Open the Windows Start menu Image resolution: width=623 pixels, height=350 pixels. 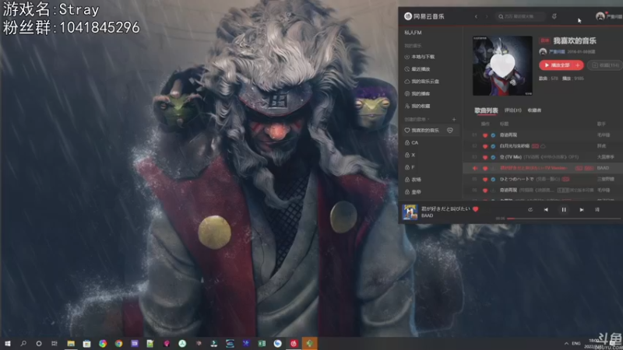pyautogui.click(x=8, y=343)
